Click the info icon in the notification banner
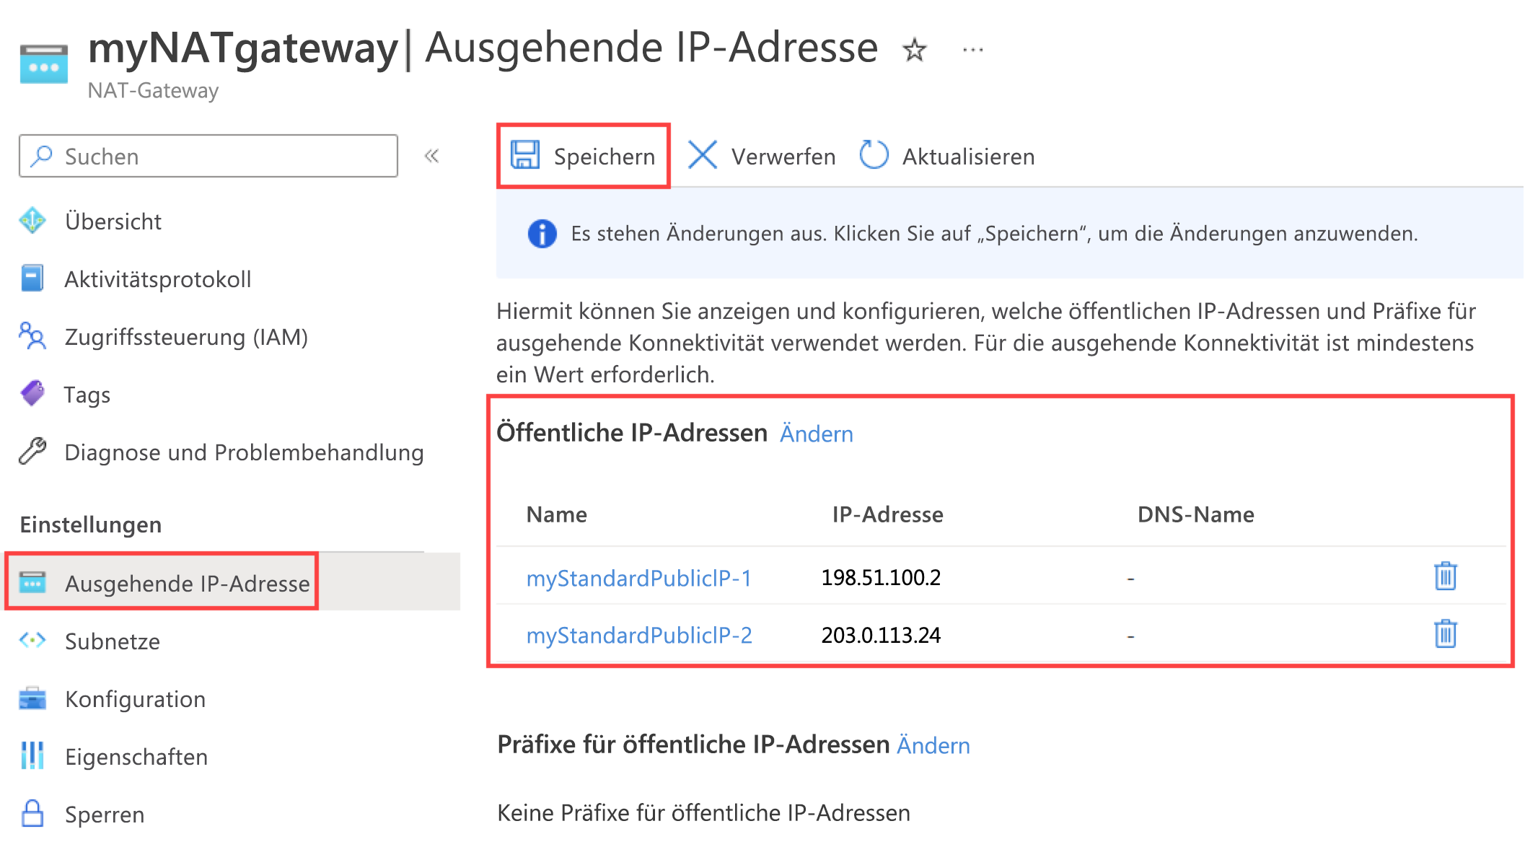This screenshot has width=1525, height=847. click(542, 234)
